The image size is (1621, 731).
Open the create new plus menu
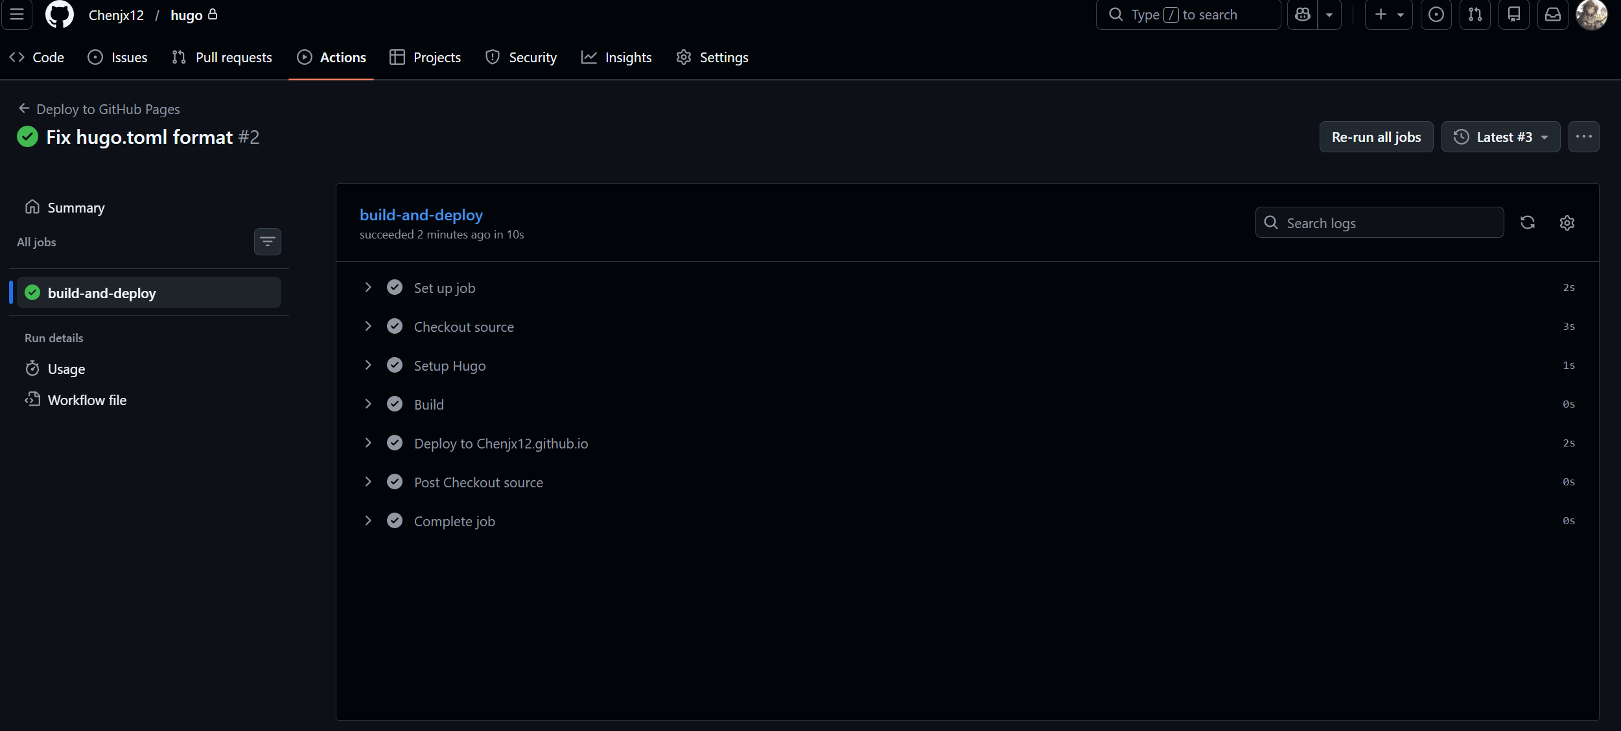click(1388, 14)
